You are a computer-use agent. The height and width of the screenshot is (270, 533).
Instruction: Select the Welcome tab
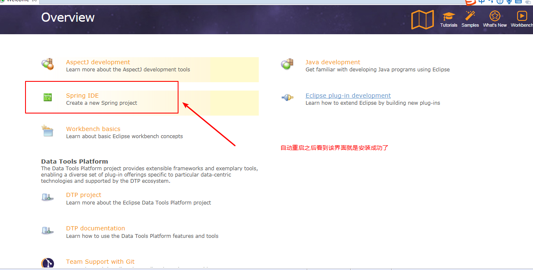click(17, 1)
